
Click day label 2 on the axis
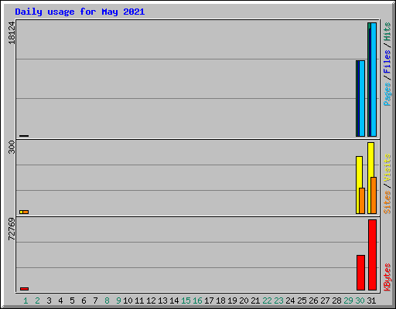(37, 301)
